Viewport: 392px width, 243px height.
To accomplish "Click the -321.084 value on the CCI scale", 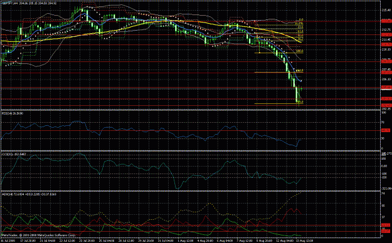I will [387, 189].
